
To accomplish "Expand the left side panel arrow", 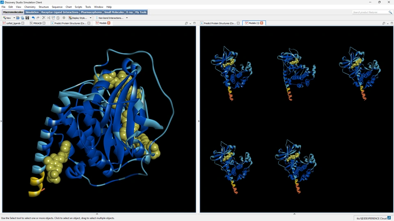I will point(1,121).
